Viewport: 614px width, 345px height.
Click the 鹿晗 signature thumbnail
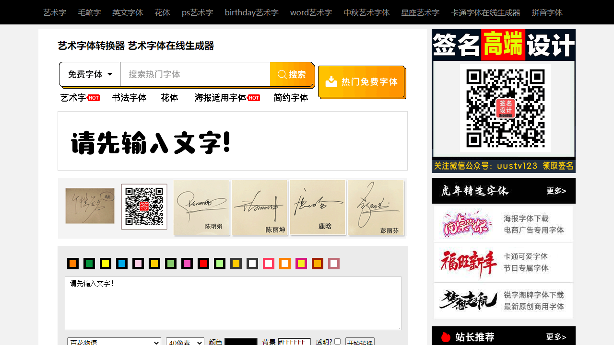click(317, 207)
